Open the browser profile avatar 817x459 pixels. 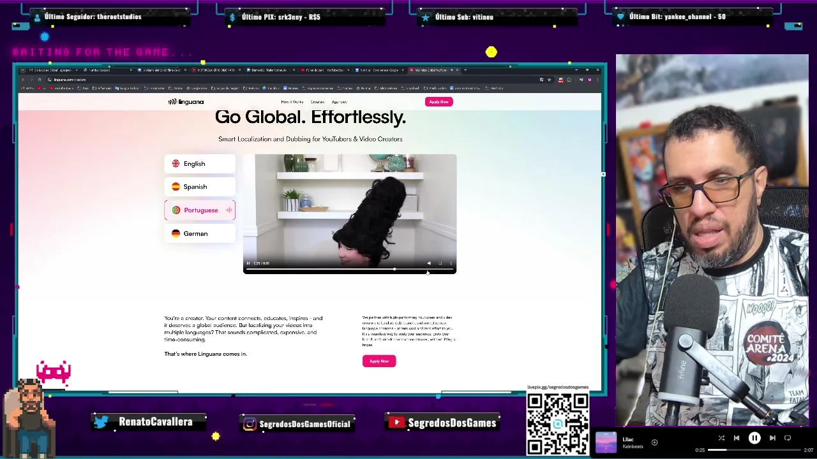click(x=590, y=80)
